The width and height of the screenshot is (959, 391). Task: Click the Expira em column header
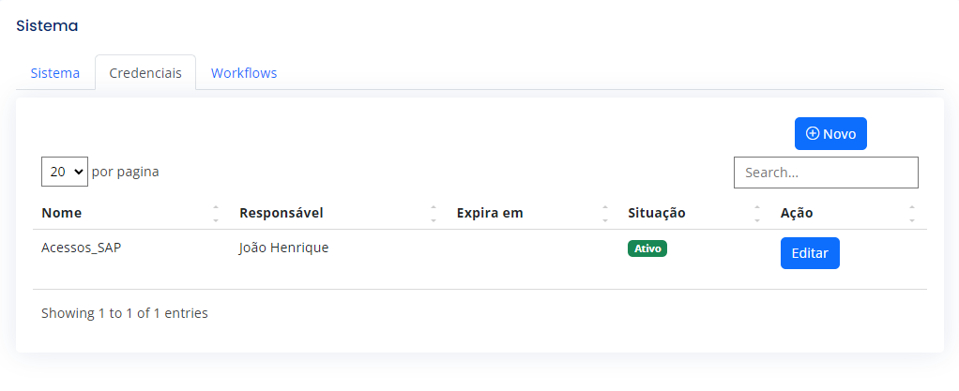tap(490, 213)
